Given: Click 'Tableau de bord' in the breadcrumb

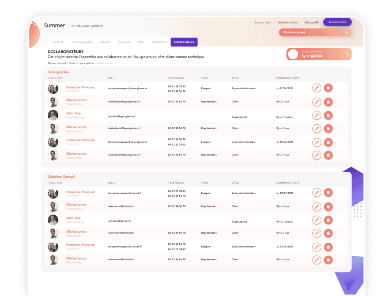Looking at the screenshot, I should point(57,63).
